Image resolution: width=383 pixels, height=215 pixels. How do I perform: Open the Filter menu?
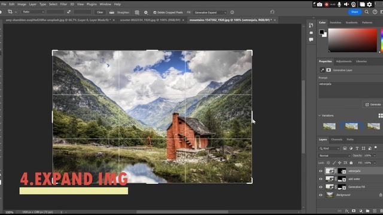pos(63,4)
